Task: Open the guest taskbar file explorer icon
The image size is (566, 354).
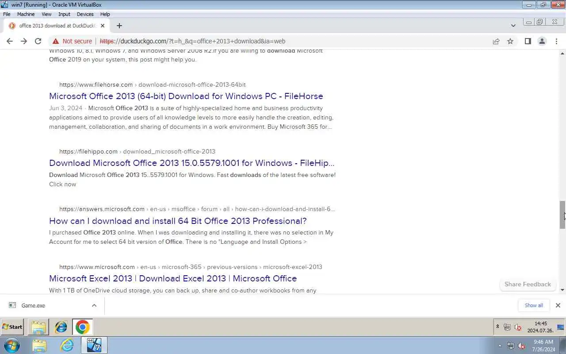Action: click(38, 327)
